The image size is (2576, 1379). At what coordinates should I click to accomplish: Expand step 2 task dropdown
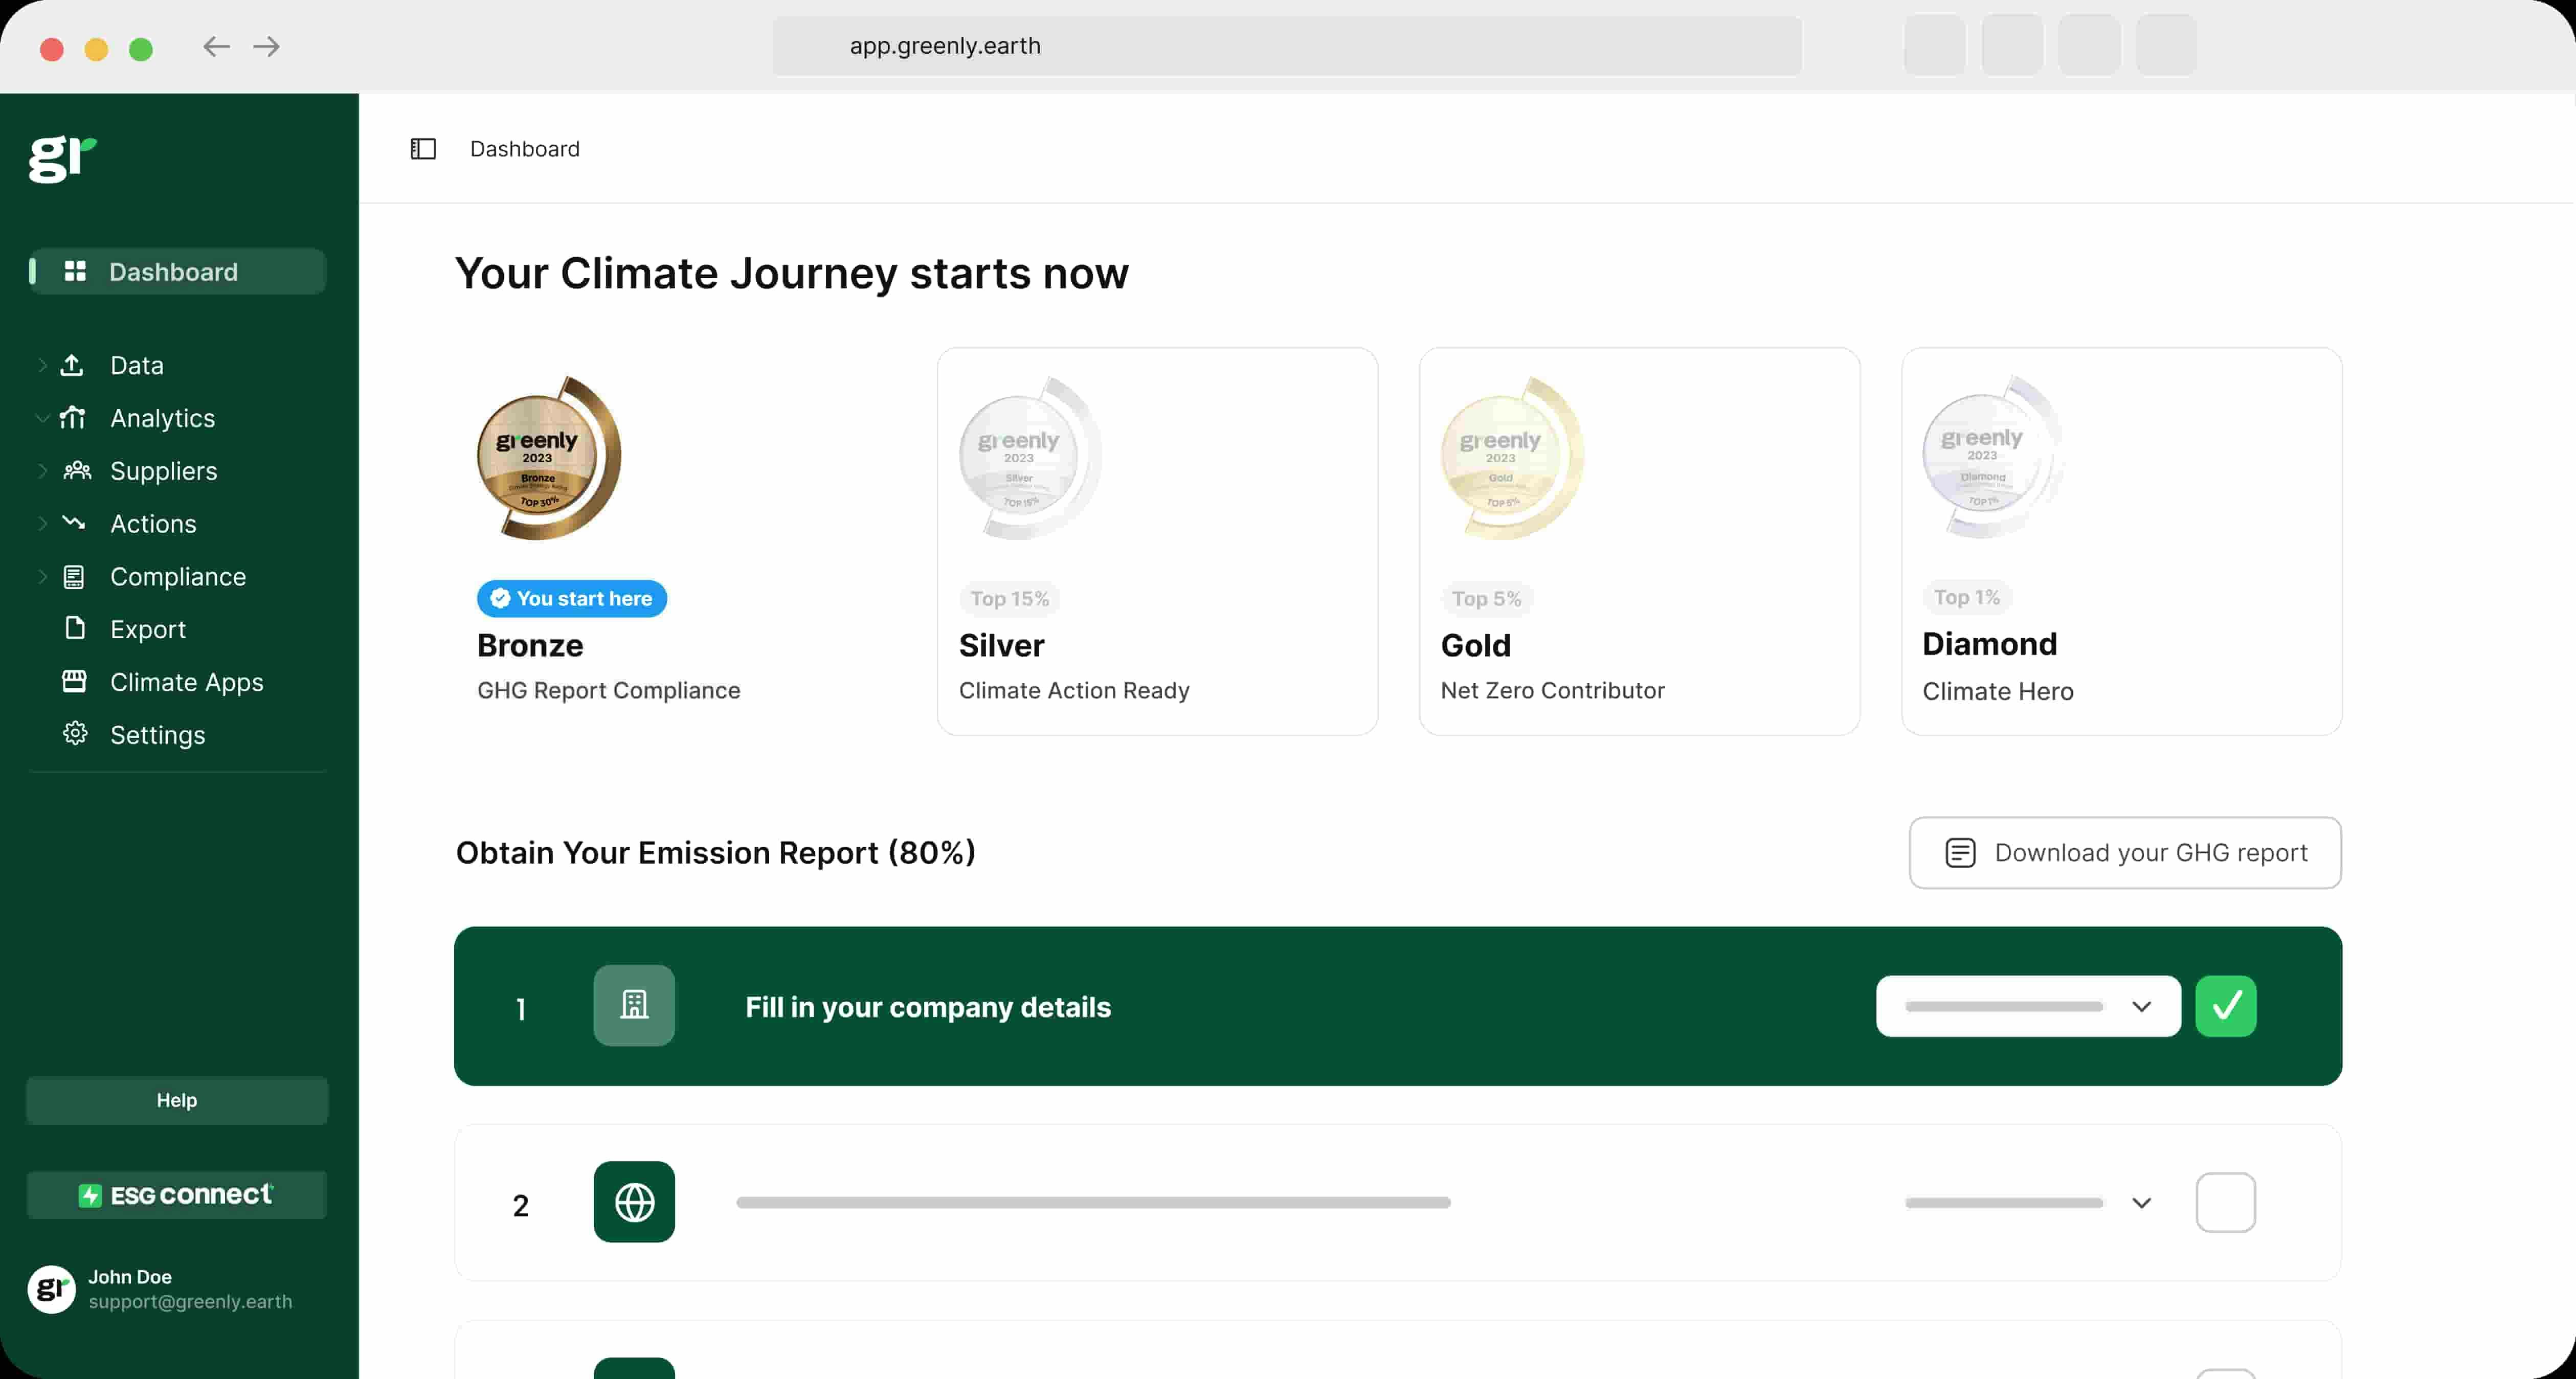[x=2143, y=1204]
